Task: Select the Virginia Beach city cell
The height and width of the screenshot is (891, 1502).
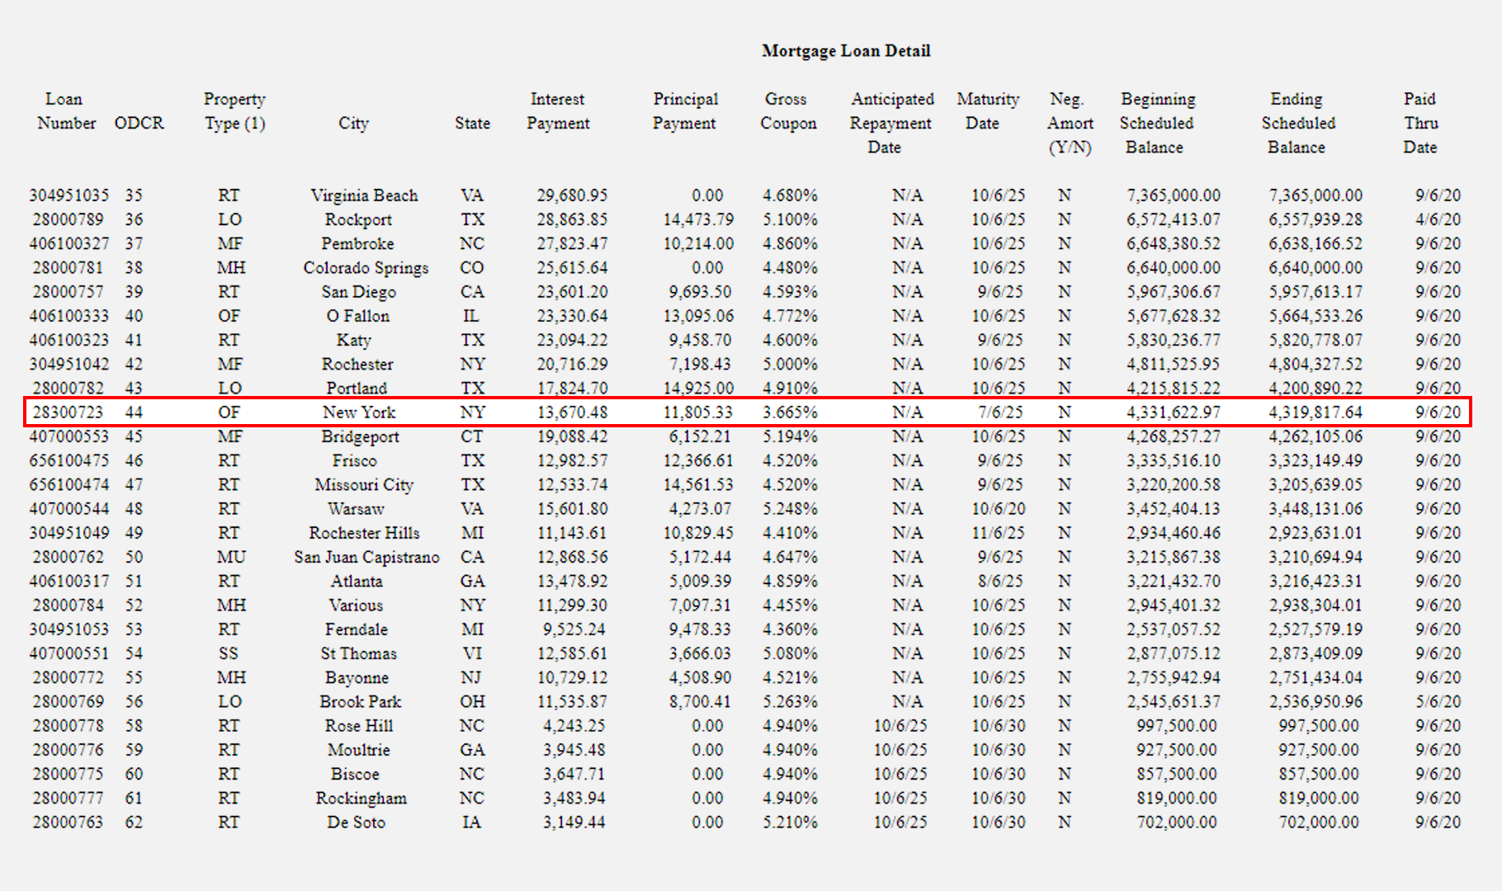Action: point(364,196)
